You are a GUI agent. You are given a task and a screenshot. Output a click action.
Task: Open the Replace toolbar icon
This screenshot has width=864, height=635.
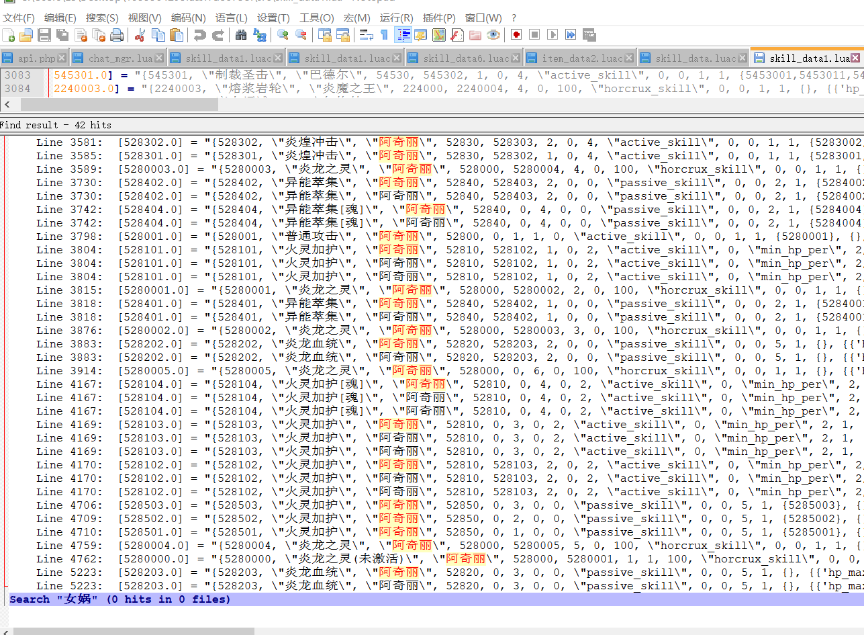(260, 35)
